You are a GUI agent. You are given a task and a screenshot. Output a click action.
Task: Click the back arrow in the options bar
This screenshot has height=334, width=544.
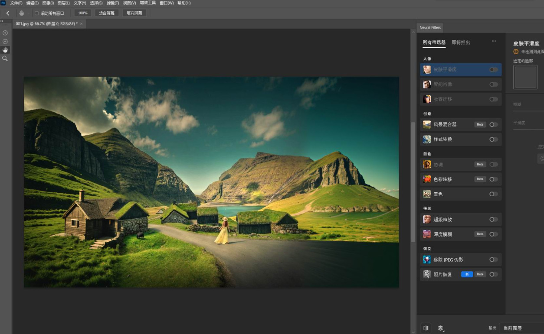[x=8, y=13]
